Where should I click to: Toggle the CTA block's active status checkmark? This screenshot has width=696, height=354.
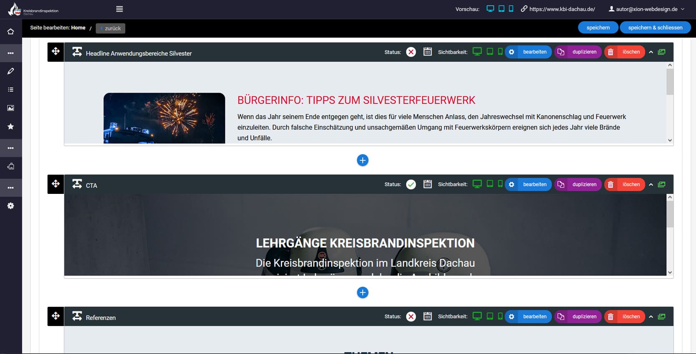(x=411, y=184)
